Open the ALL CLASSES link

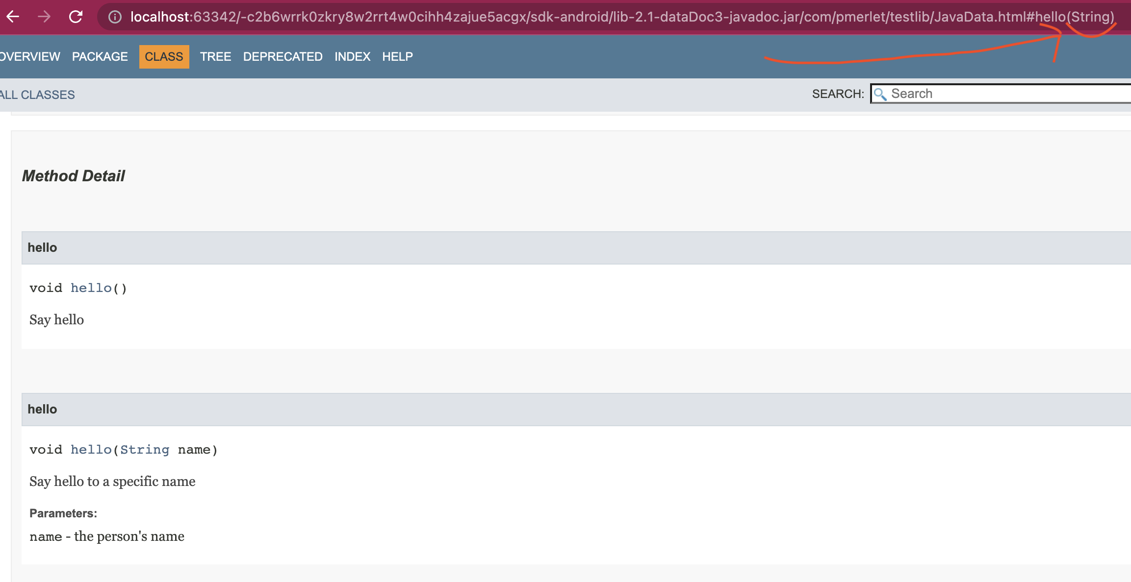37,94
